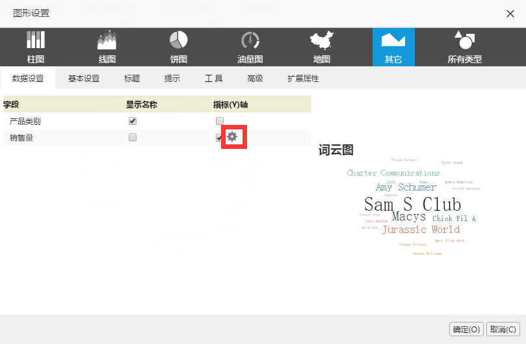The height and width of the screenshot is (344, 526).
Task: Open the 高级 tab
Action: point(255,78)
